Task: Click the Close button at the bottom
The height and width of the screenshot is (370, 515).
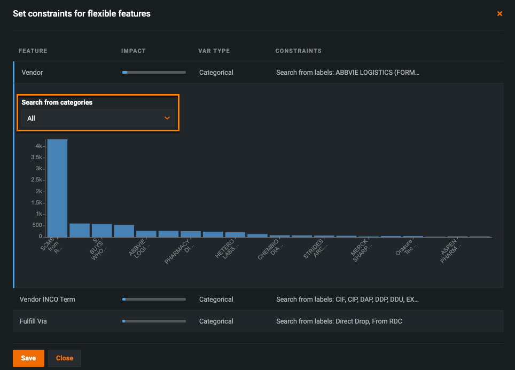Action: pyautogui.click(x=64, y=358)
